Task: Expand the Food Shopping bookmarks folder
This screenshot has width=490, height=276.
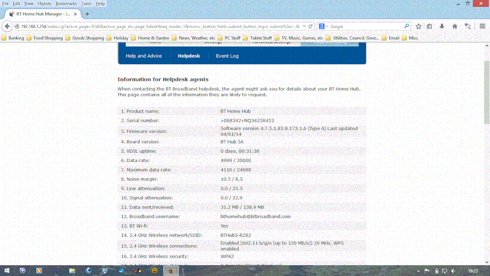Action: [x=45, y=38]
